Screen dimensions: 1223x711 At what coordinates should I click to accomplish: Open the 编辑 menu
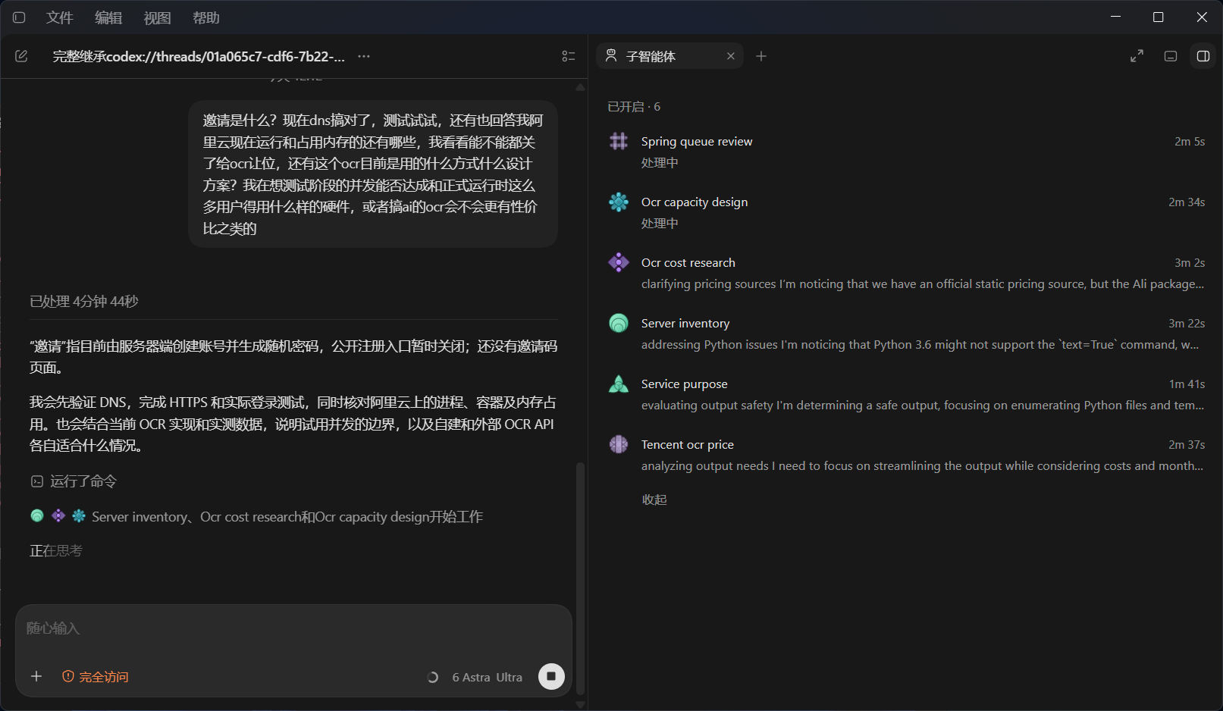coord(108,17)
